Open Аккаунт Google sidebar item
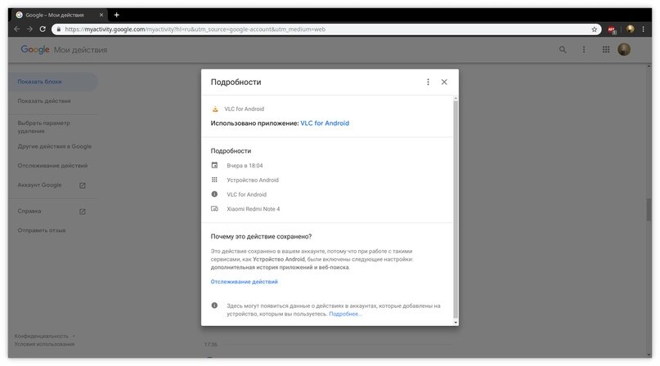The width and height of the screenshot is (660, 366). pyautogui.click(x=39, y=185)
